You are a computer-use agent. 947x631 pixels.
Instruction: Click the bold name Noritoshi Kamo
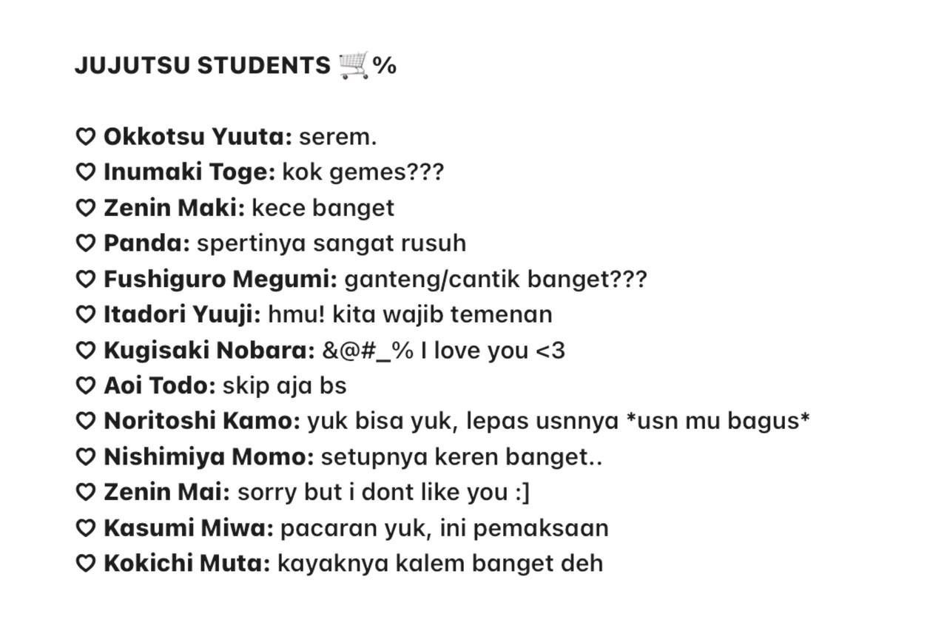click(x=201, y=421)
